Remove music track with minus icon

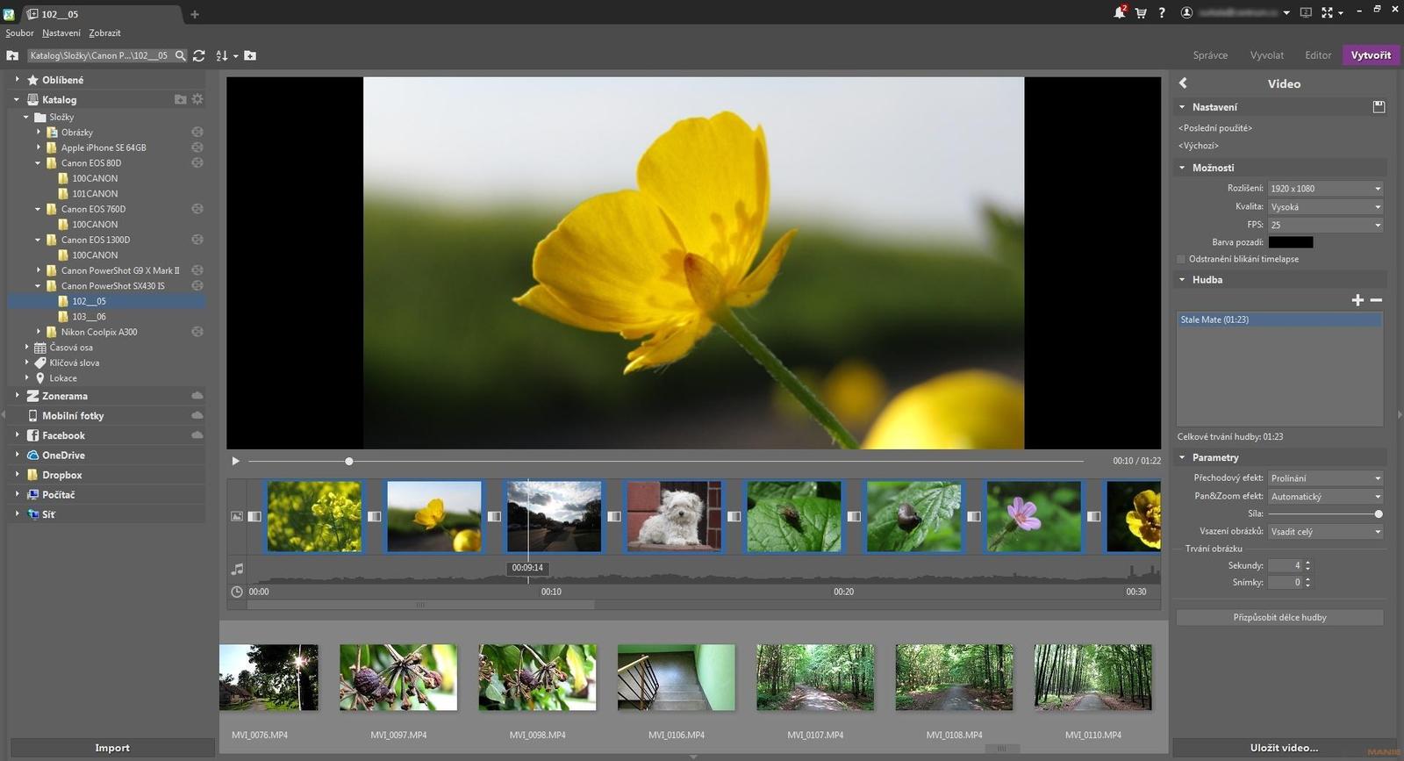pos(1376,300)
